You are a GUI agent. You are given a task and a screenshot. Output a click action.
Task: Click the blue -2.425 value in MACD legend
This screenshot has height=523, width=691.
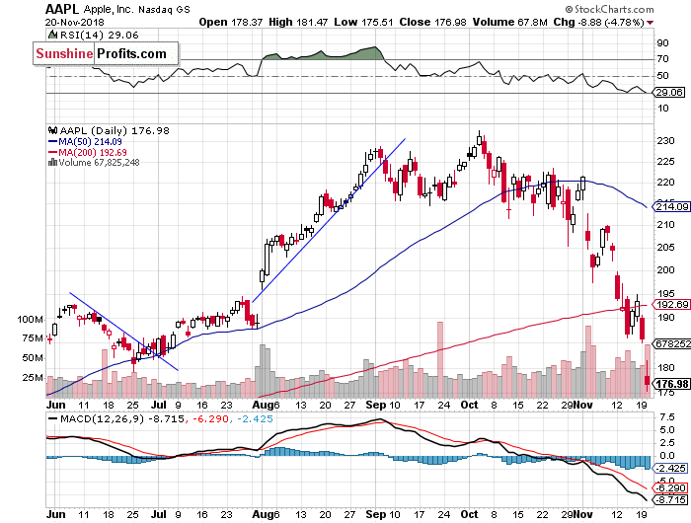[255, 418]
